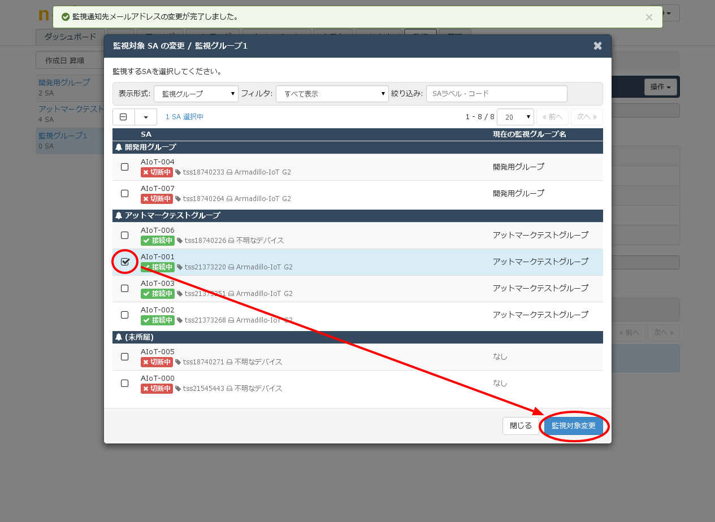
Task: Open the selection options caret dropdown
Action: pos(146,117)
